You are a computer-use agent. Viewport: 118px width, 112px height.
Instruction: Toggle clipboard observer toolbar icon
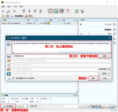point(50,11)
